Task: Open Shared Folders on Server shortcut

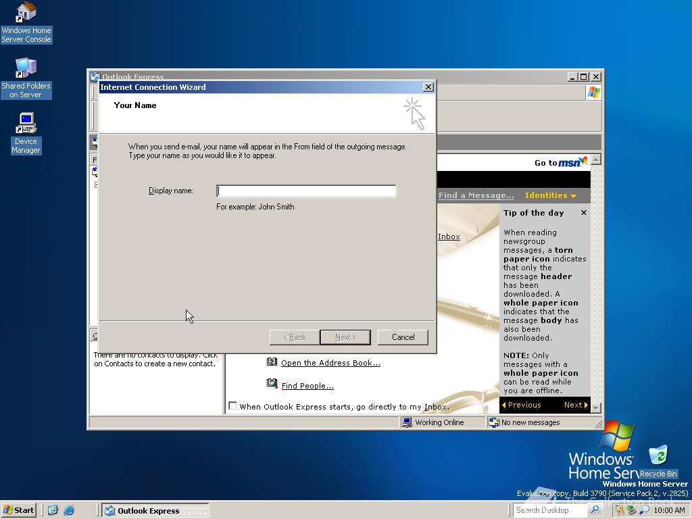Action: coord(26,78)
